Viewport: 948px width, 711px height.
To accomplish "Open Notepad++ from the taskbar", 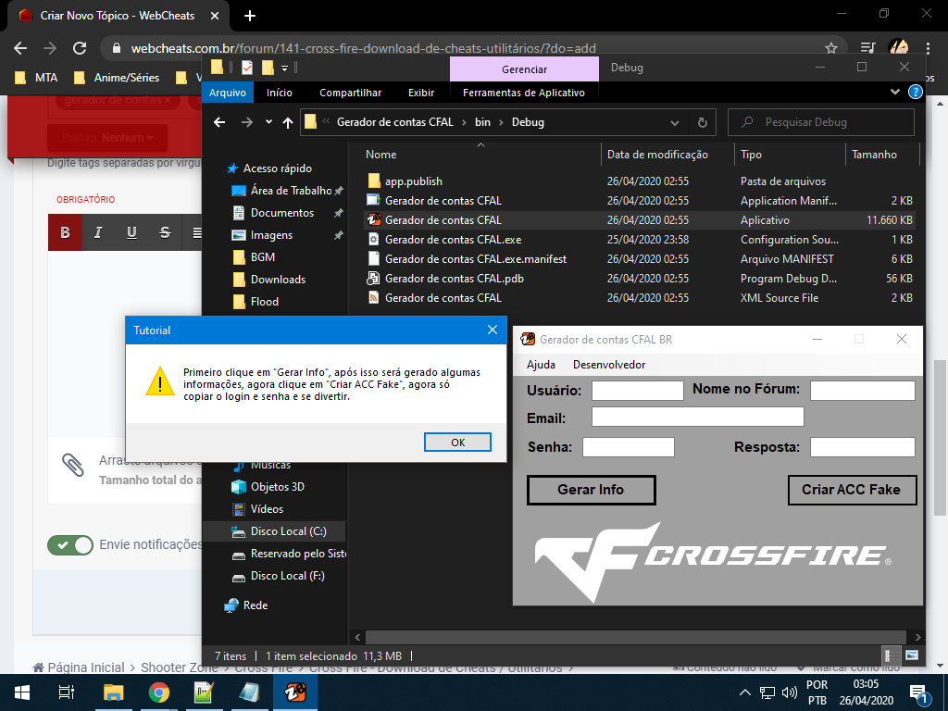I will click(204, 692).
